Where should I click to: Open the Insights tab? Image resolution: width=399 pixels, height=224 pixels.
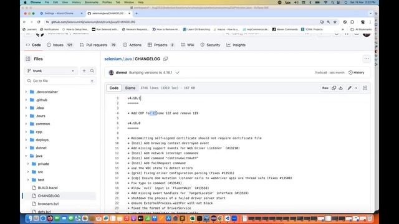[236, 45]
